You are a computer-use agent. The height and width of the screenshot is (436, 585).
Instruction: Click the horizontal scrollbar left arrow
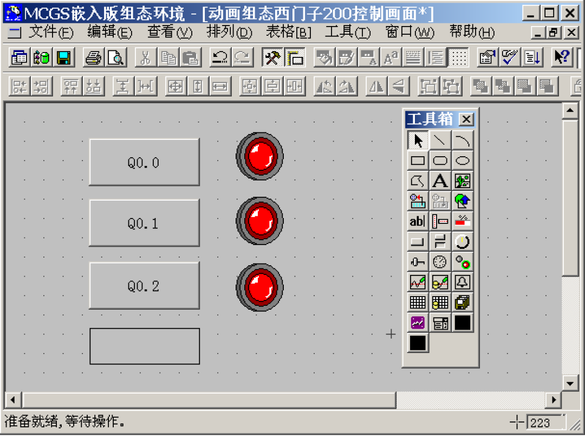(13, 400)
